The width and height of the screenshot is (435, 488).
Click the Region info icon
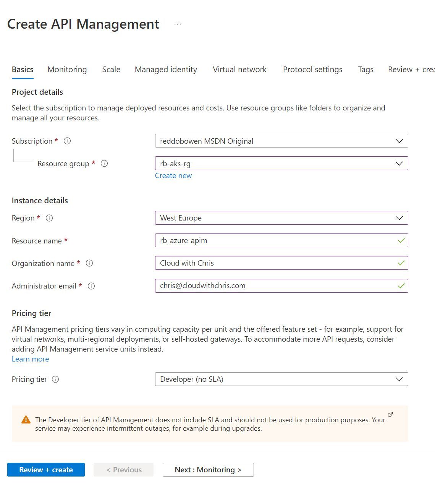tap(49, 218)
